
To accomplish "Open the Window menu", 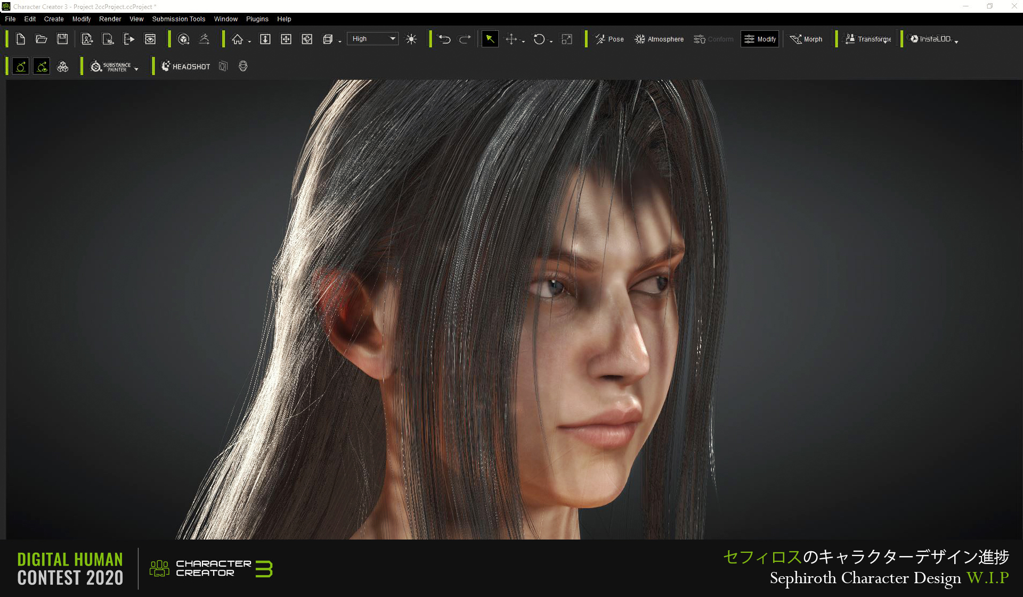I will 226,19.
